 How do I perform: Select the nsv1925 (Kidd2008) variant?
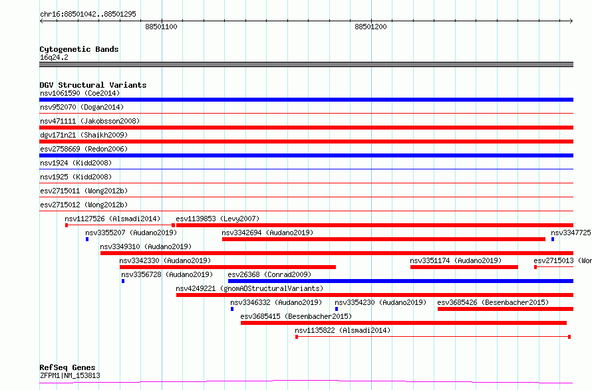(76, 177)
